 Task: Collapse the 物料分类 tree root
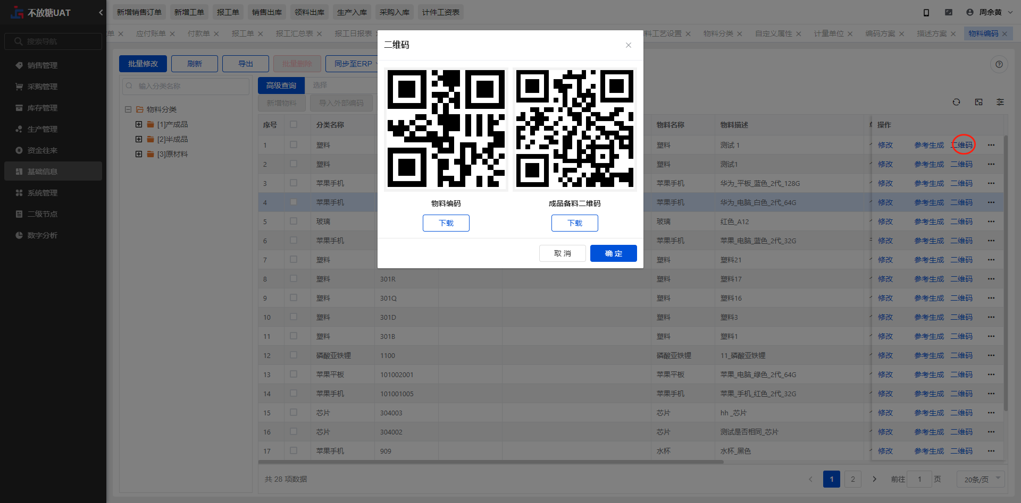click(x=128, y=109)
